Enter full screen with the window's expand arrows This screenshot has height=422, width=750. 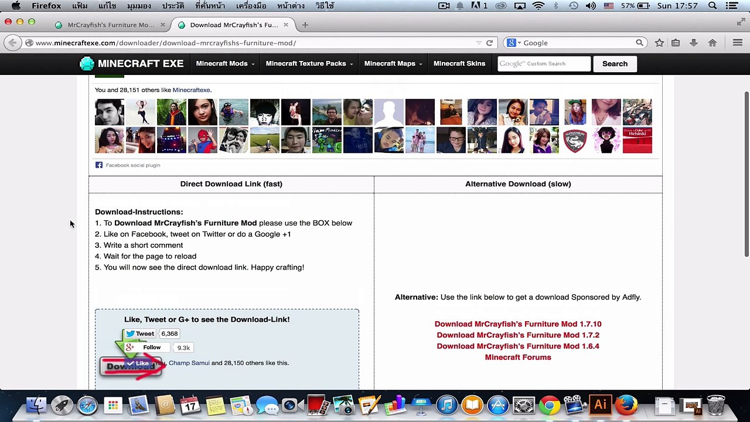pyautogui.click(x=741, y=22)
